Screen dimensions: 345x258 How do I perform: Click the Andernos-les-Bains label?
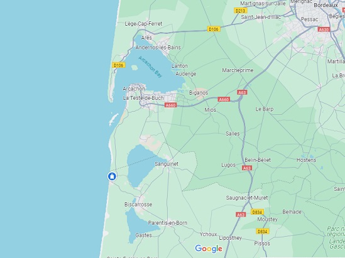click(158, 48)
